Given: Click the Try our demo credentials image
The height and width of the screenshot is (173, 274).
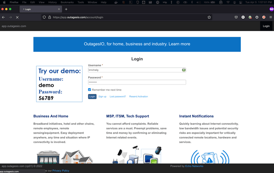Looking at the screenshot, I should (x=59, y=84).
